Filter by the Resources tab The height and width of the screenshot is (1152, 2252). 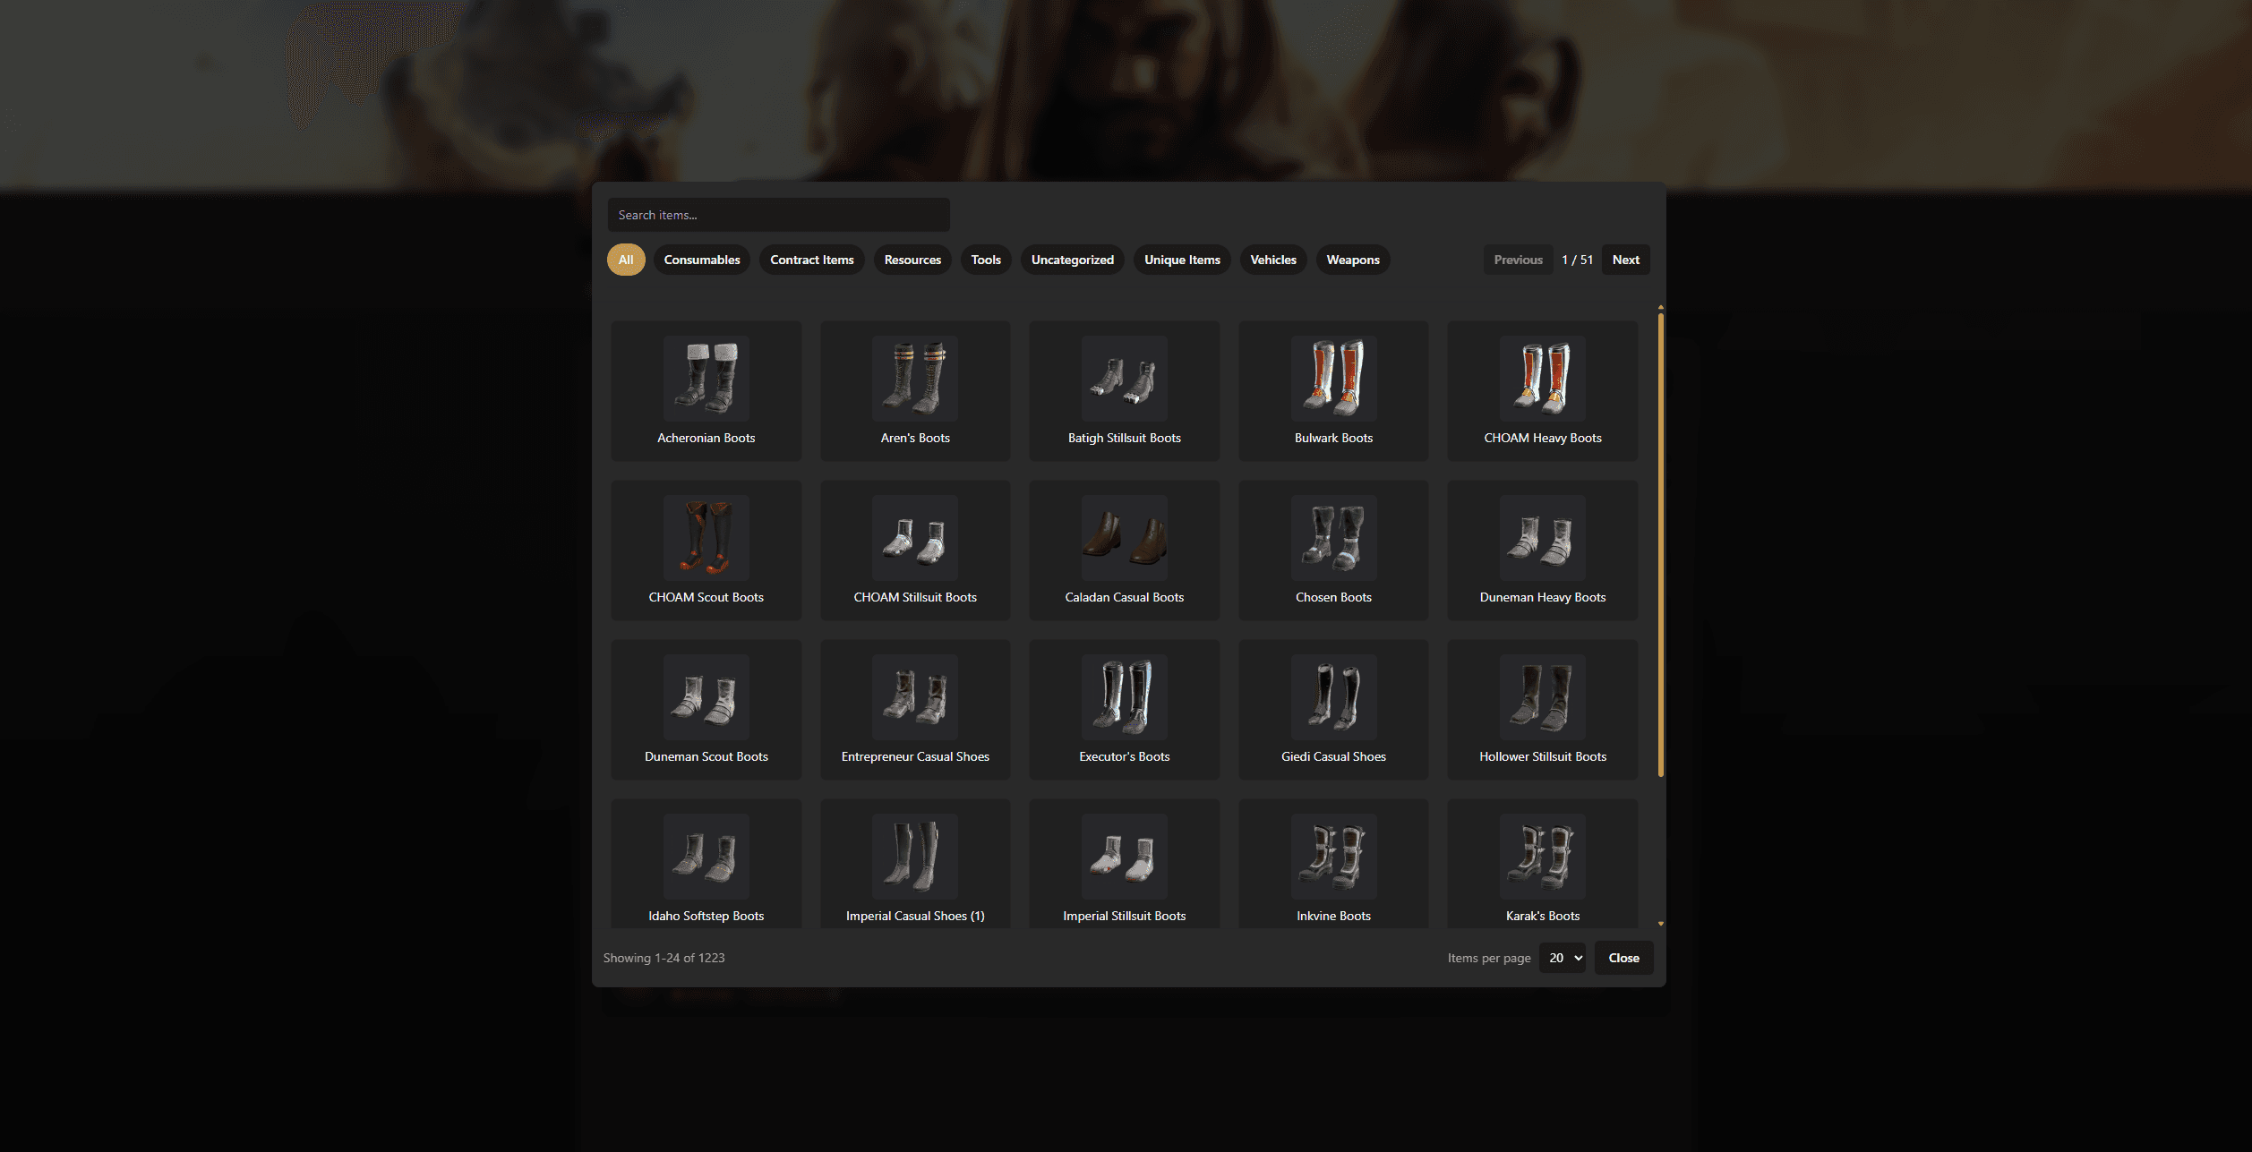pyautogui.click(x=912, y=260)
